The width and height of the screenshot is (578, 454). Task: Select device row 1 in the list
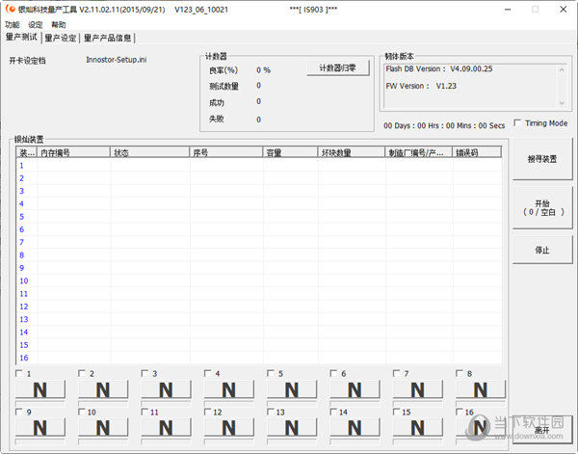point(259,166)
